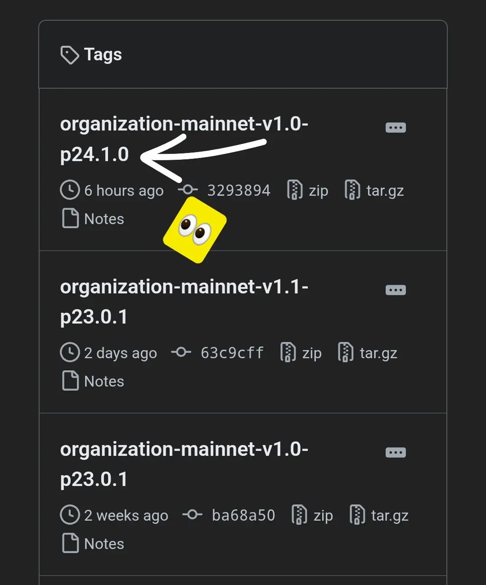Click the clock icon beside 2 days ago

(70, 352)
